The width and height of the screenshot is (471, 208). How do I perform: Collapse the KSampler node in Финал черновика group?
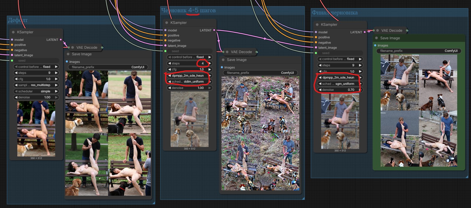pos(317,25)
